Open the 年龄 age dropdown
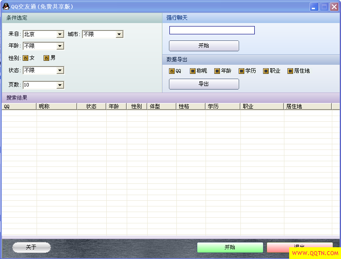This screenshot has height=259, width=341. [60, 46]
